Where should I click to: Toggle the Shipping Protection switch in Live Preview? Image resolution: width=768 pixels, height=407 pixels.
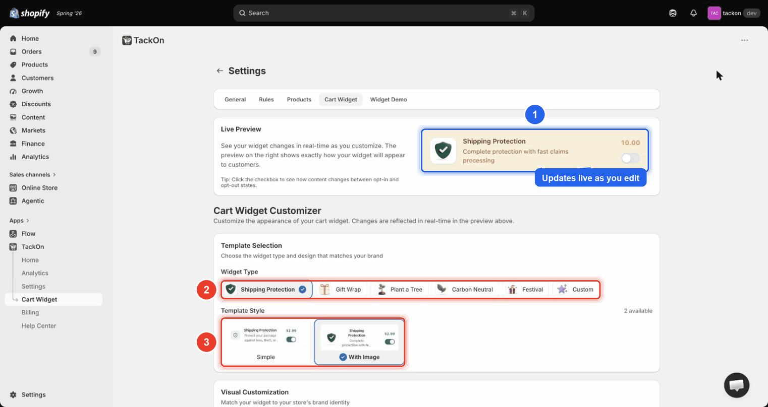pyautogui.click(x=630, y=158)
